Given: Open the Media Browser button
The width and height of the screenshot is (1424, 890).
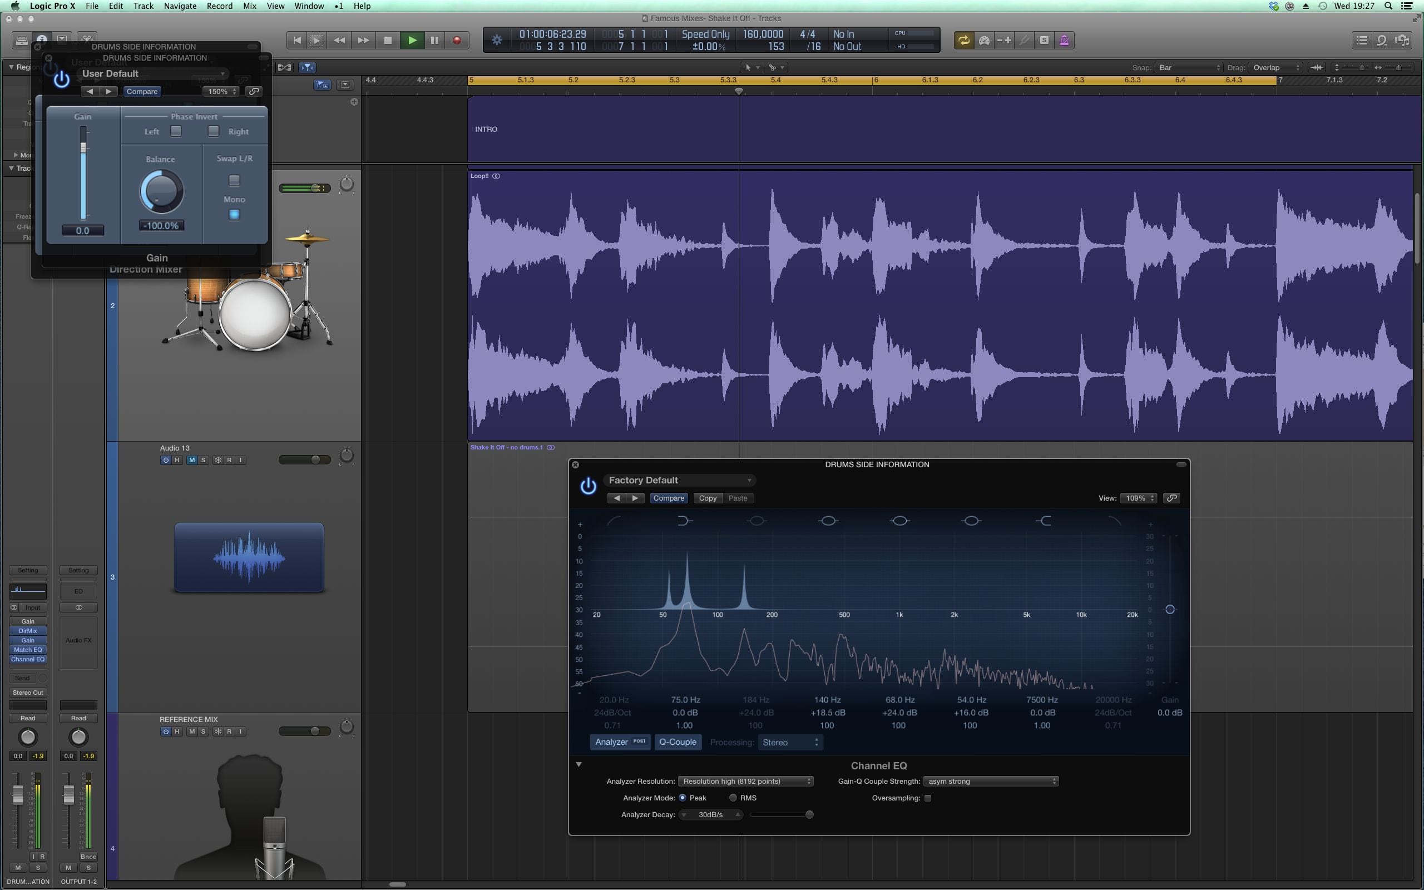Looking at the screenshot, I should (1403, 40).
